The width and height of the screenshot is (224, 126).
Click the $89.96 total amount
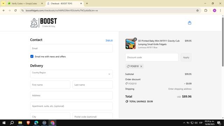187,97
